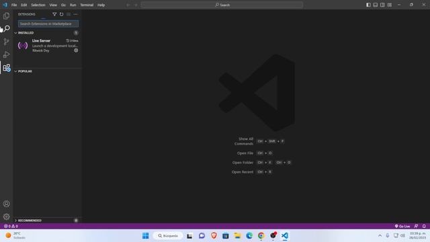Open the Selection menu
430x242 pixels.
tap(38, 5)
